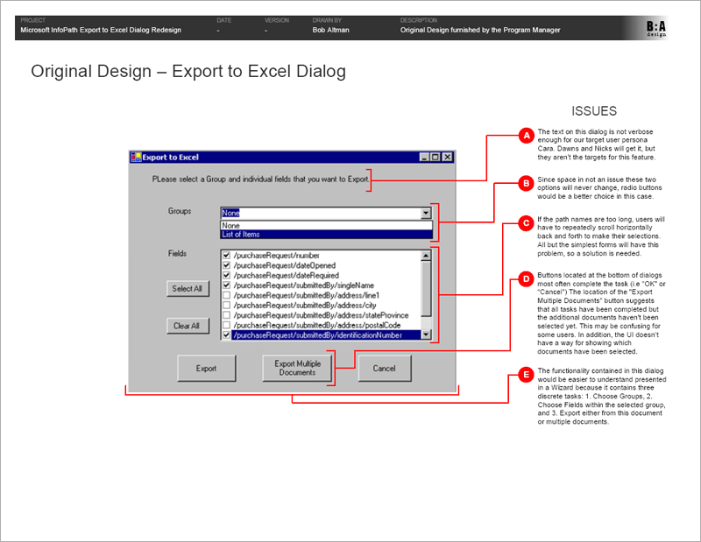
Task: Click 'Original Design furnished by the Program Manager' description
Action: (480, 30)
